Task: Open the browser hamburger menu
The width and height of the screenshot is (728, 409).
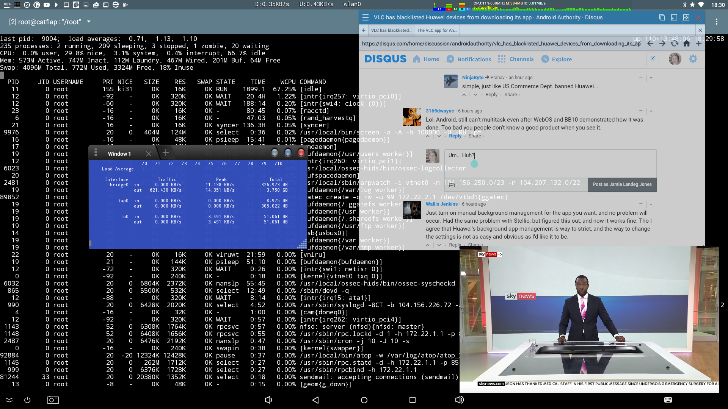Action: pos(366,17)
